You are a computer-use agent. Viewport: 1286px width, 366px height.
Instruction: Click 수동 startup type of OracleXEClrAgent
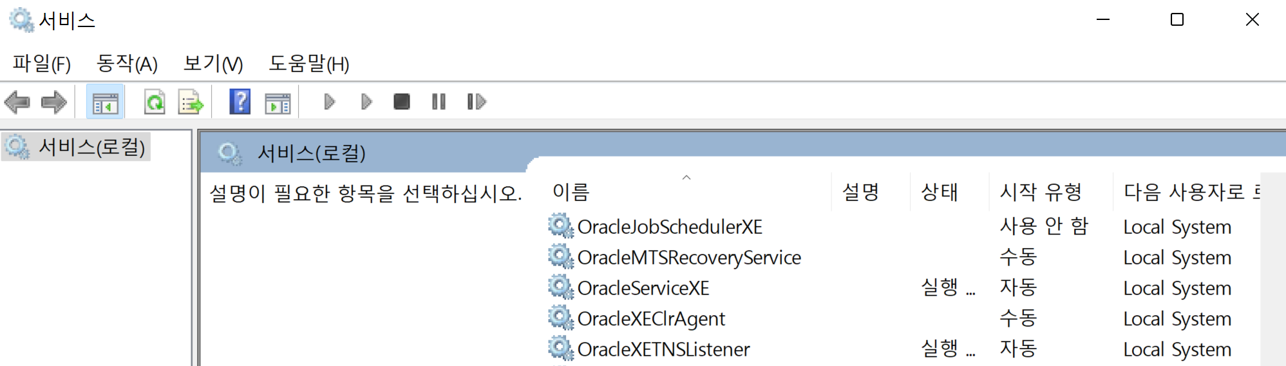click(1018, 318)
